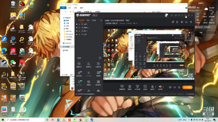This screenshot has width=218, height=122.
Task: Toggle lock on the 图片 1 source
Action: 79,31
